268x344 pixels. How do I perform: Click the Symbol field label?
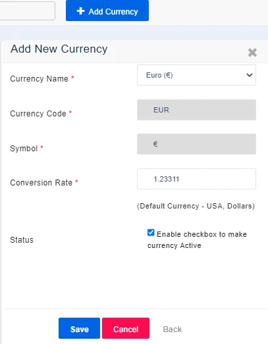24,149
